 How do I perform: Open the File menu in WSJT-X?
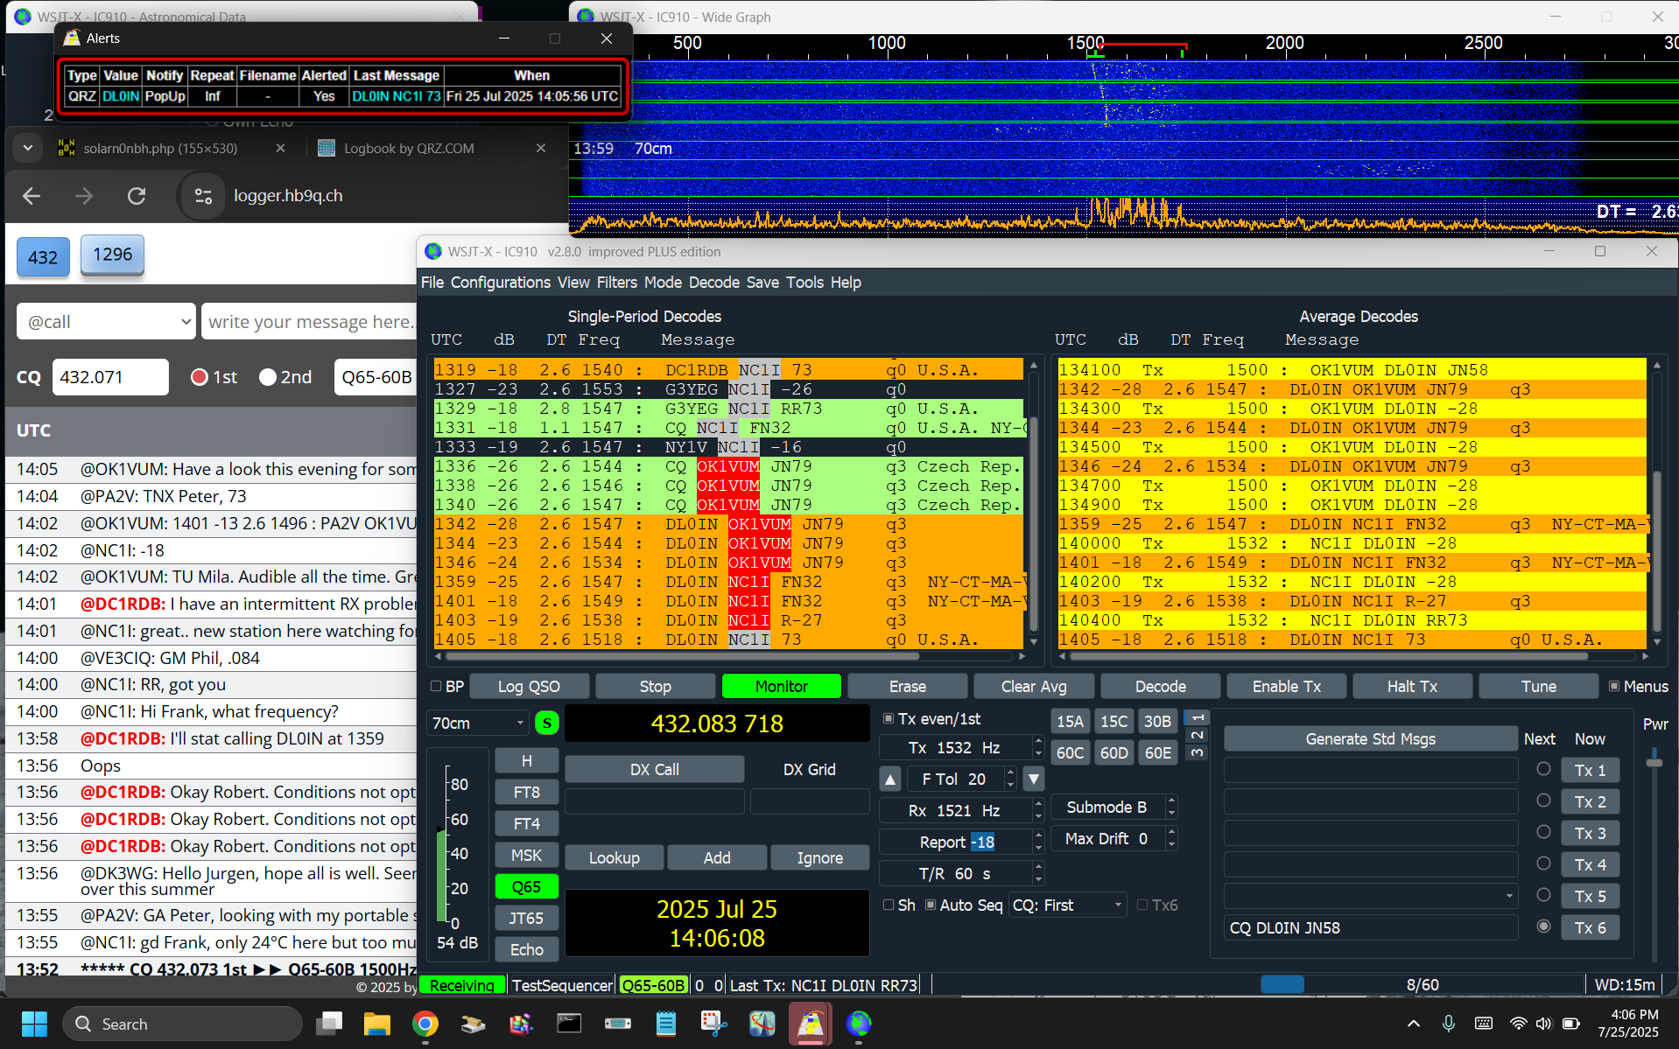[432, 282]
